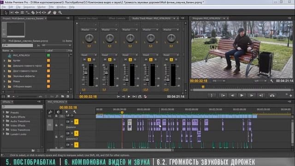
Task: Toggle Solo on timeline track A1
Action: (x=76, y=122)
